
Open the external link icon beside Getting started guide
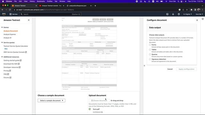pyautogui.click(x=20, y=60)
